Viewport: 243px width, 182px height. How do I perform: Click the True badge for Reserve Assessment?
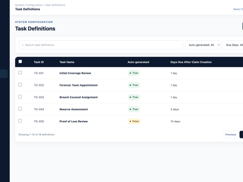(134, 109)
